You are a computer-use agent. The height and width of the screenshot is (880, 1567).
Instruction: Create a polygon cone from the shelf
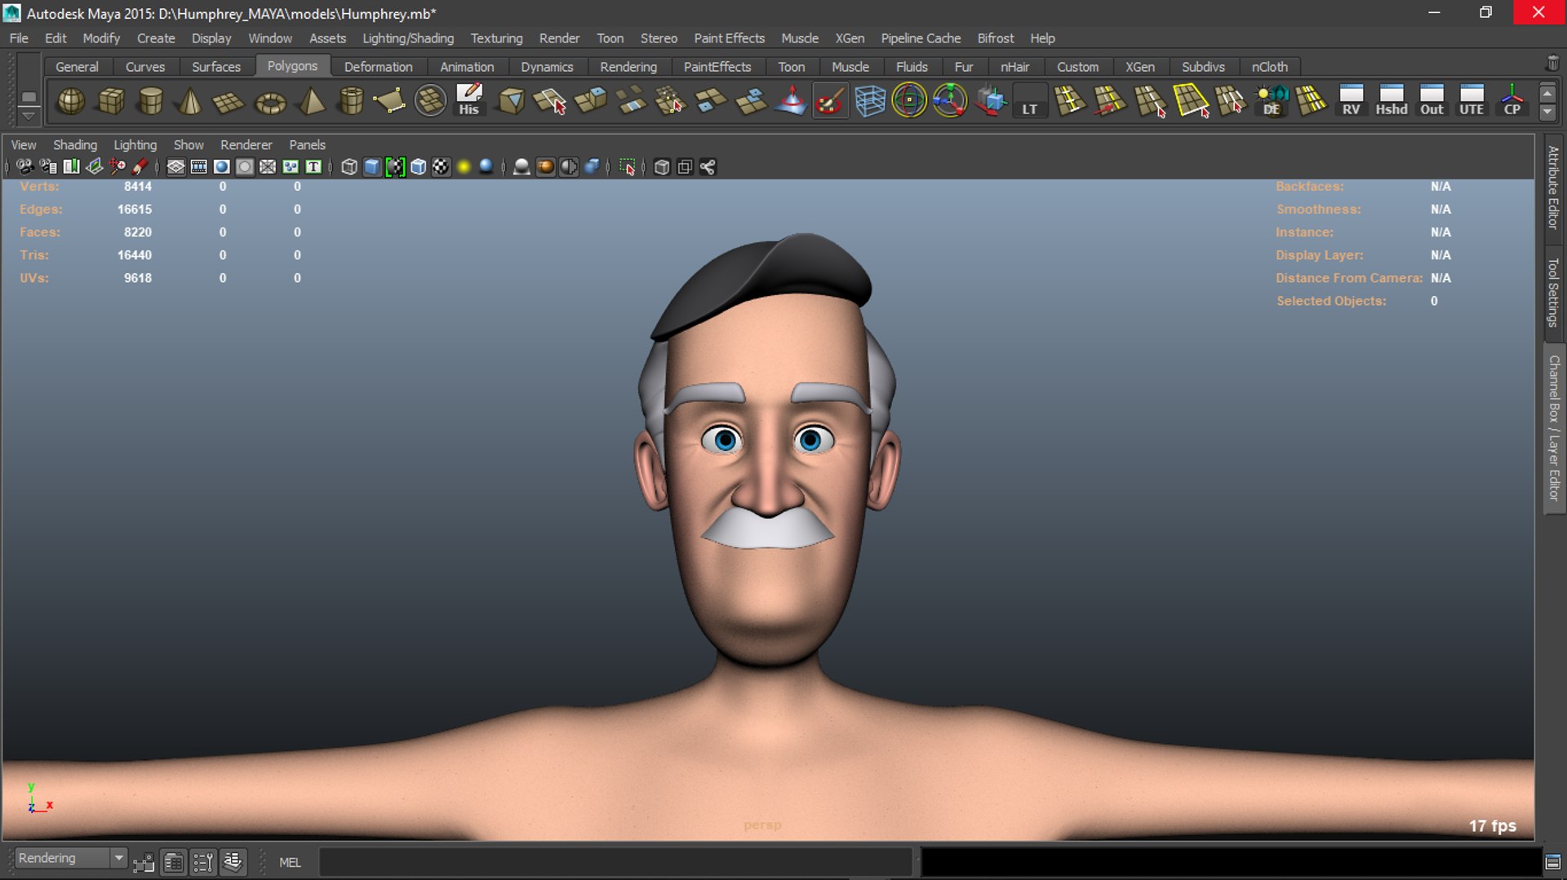click(x=190, y=101)
